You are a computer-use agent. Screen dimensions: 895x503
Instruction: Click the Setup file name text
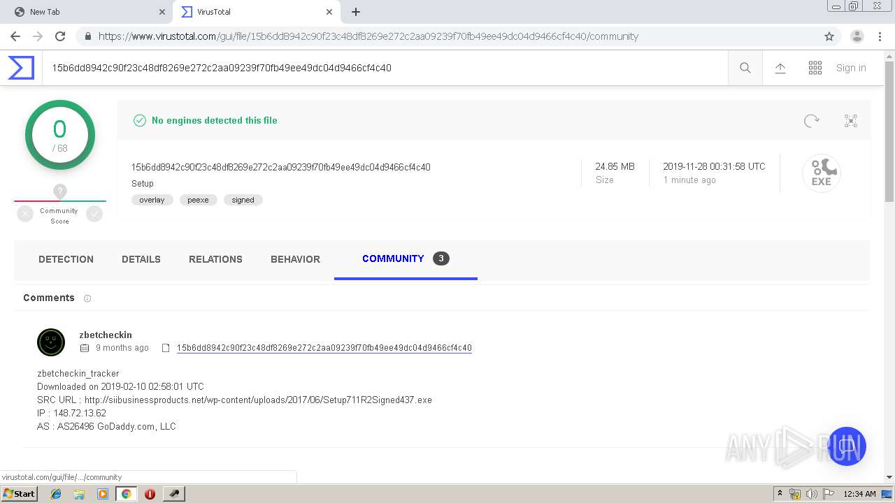(x=143, y=184)
